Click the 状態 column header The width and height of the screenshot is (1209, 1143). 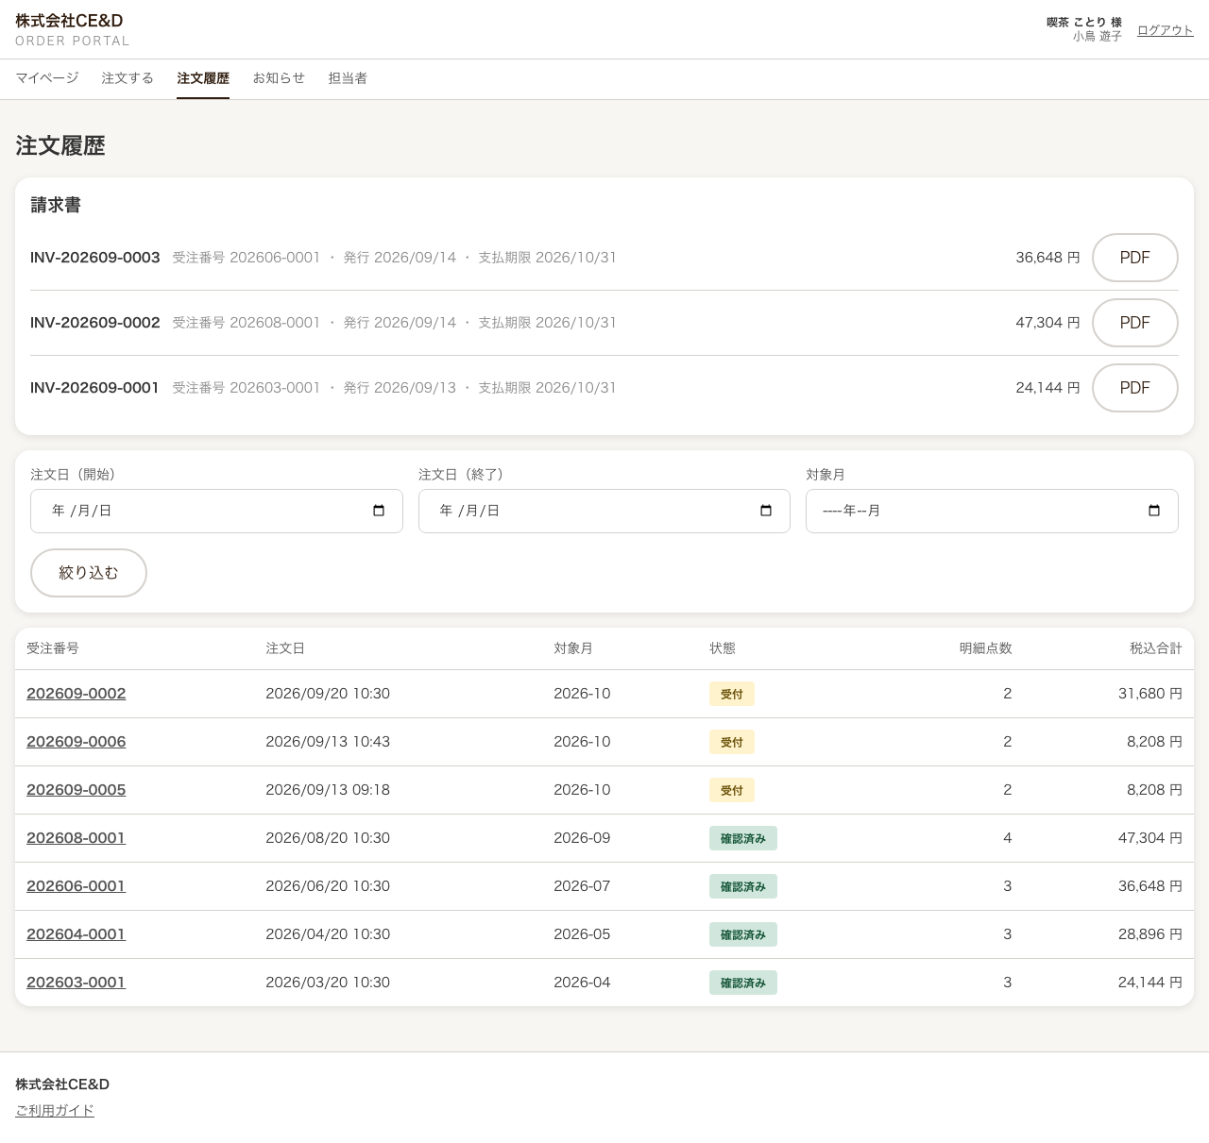click(723, 648)
